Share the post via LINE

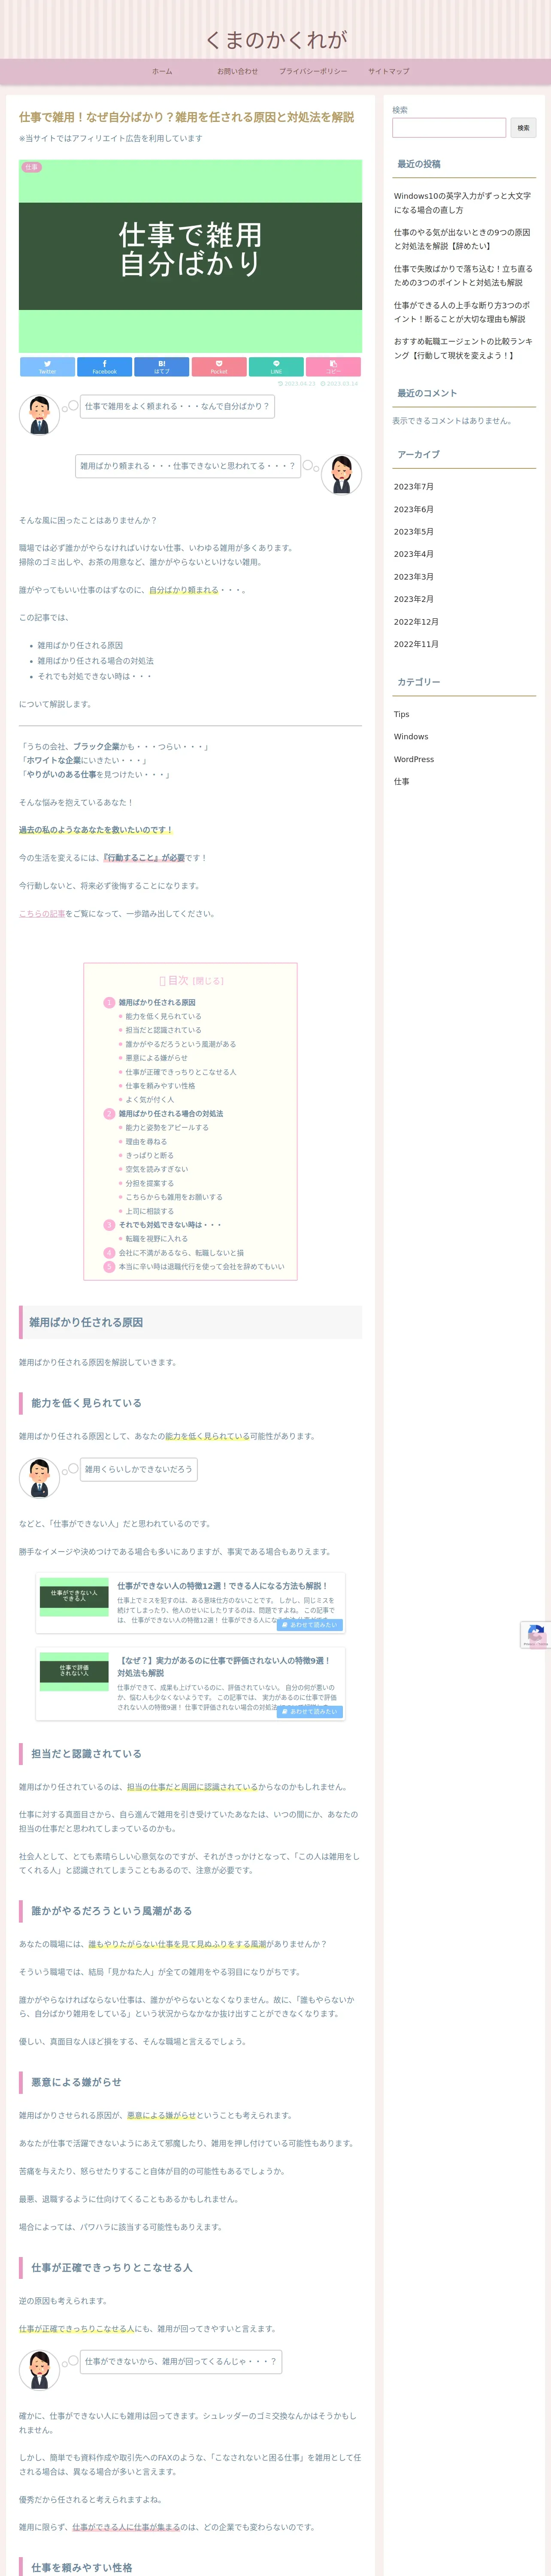276,367
